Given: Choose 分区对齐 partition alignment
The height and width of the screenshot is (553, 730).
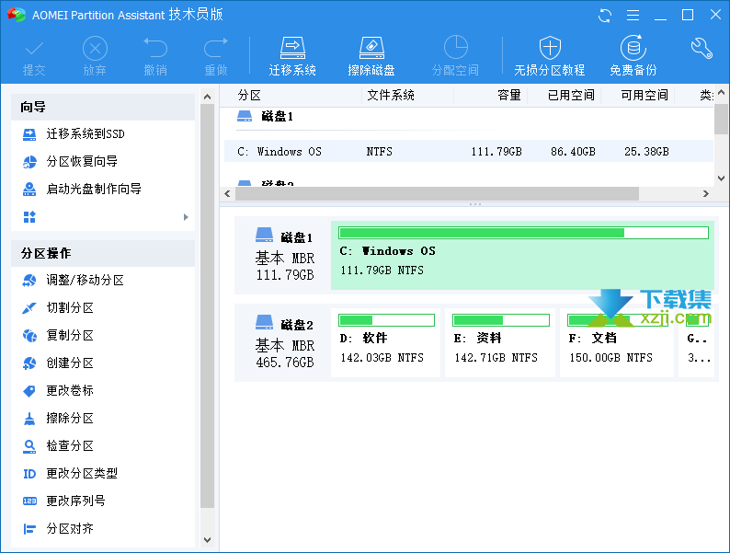Looking at the screenshot, I should (70, 529).
